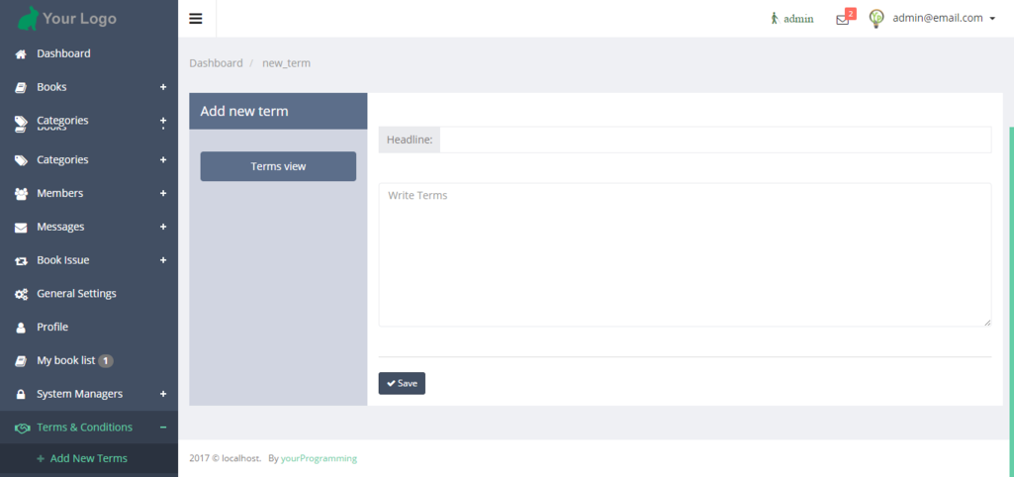1014x477 pixels.
Task: Click the Members group icon
Action: (21, 194)
